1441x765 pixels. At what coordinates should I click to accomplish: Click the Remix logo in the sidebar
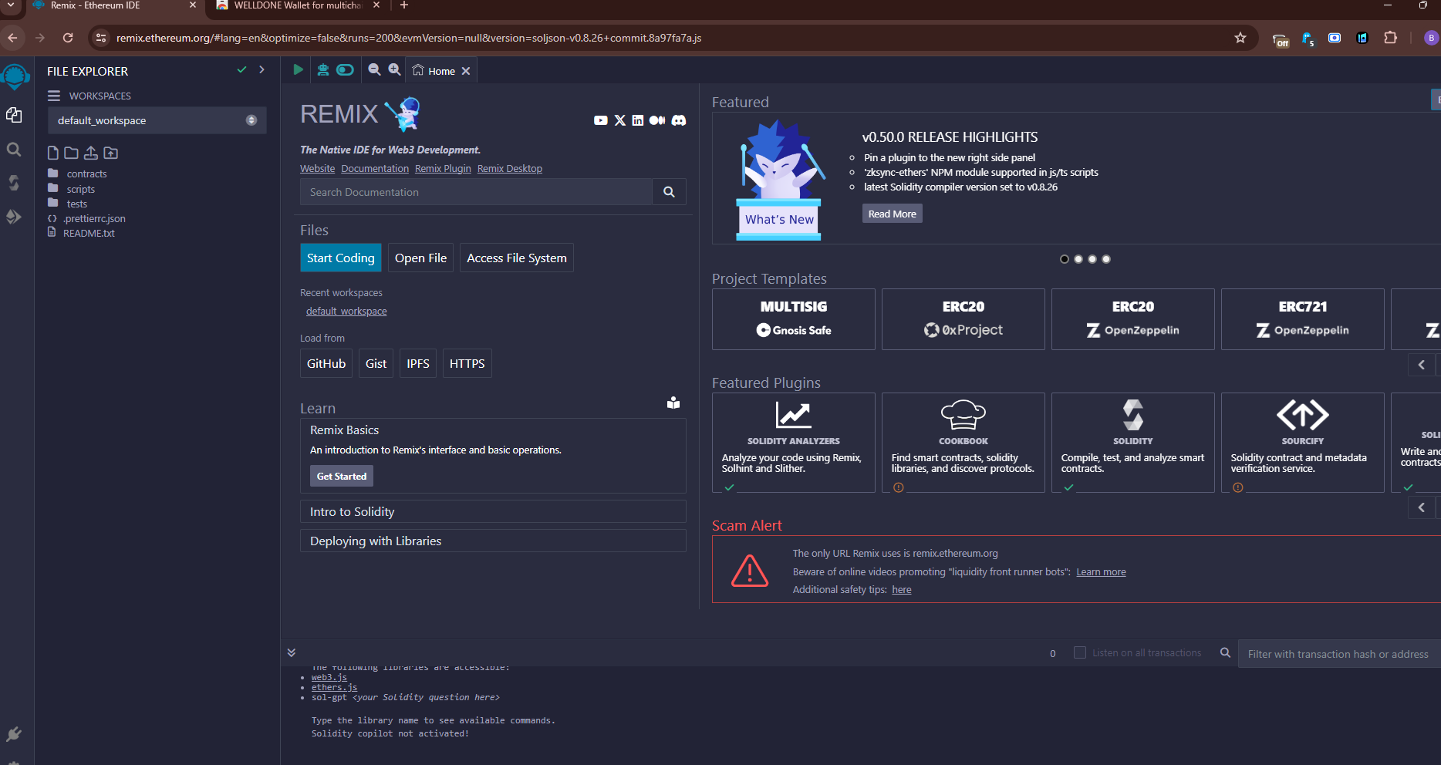15,77
